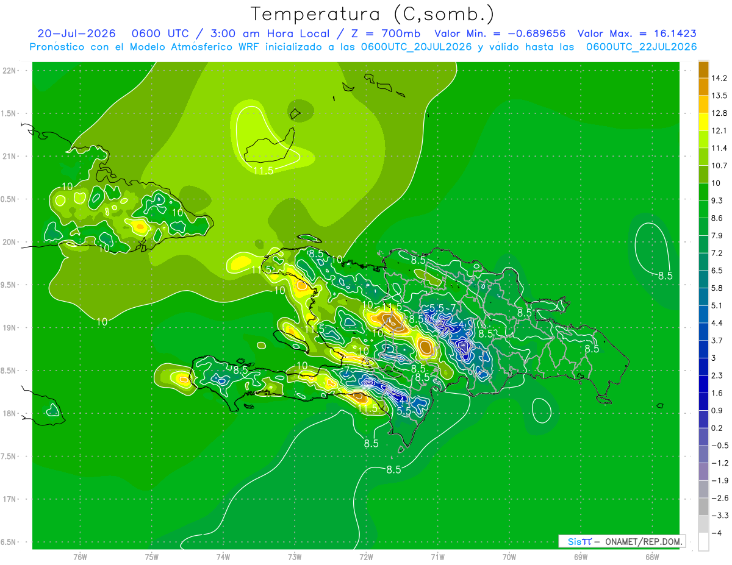Click the colorbar label "14.2"

tap(719, 78)
